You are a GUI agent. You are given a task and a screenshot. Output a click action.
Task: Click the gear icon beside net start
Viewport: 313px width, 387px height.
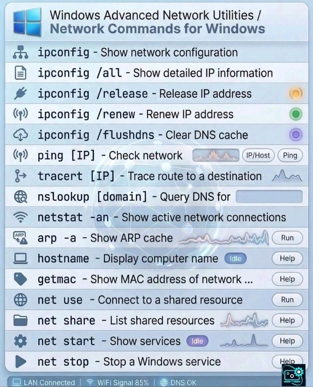point(20,341)
